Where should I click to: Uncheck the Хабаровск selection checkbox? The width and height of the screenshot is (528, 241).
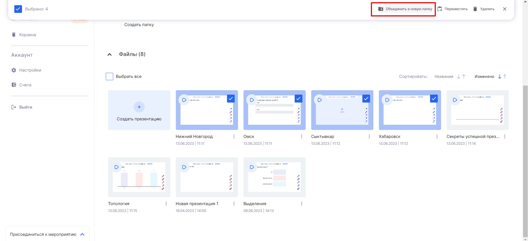pyautogui.click(x=434, y=98)
